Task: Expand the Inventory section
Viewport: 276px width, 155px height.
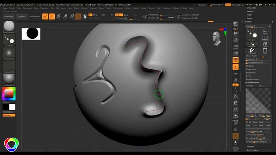Action: click(250, 146)
